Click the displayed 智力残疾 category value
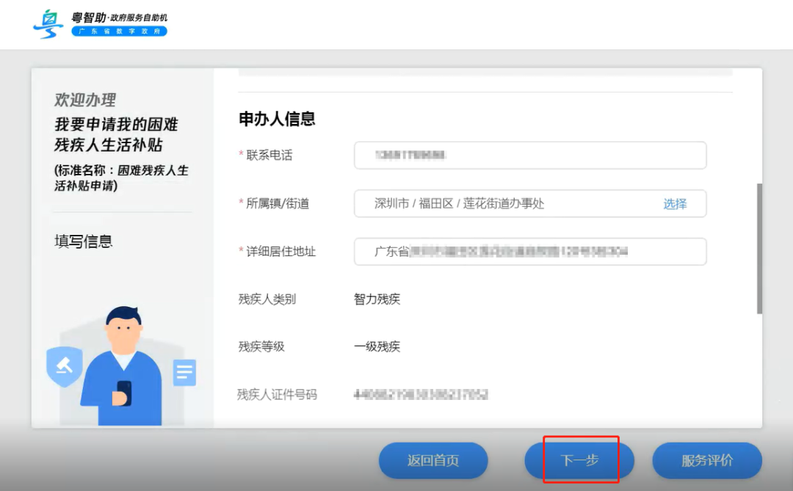 coord(377,299)
